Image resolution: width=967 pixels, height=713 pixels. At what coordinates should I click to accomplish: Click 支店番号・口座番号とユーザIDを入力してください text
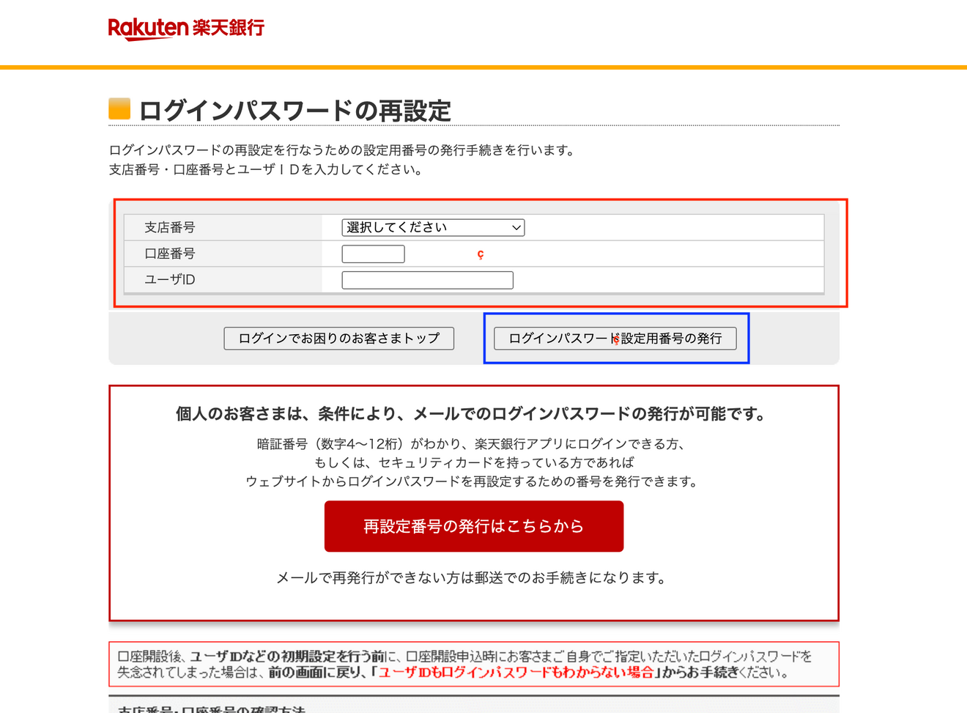[266, 169]
